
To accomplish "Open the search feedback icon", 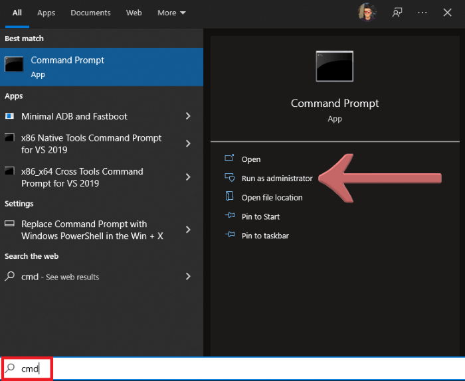I will pos(397,13).
